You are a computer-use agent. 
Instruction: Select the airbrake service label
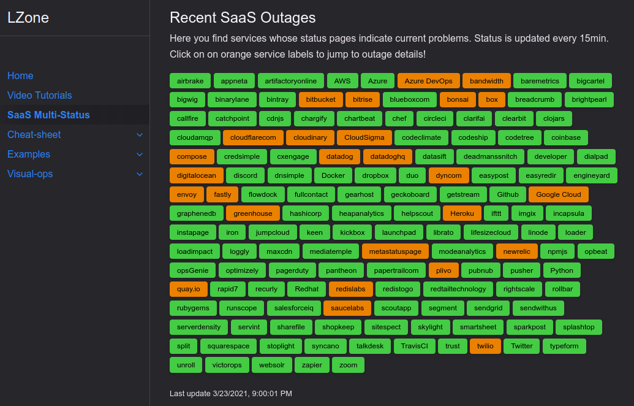tap(190, 80)
